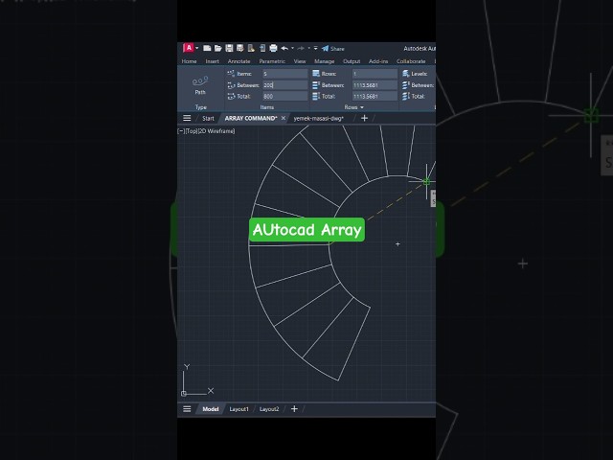Click the Items Total distance icon

[x=231, y=96]
